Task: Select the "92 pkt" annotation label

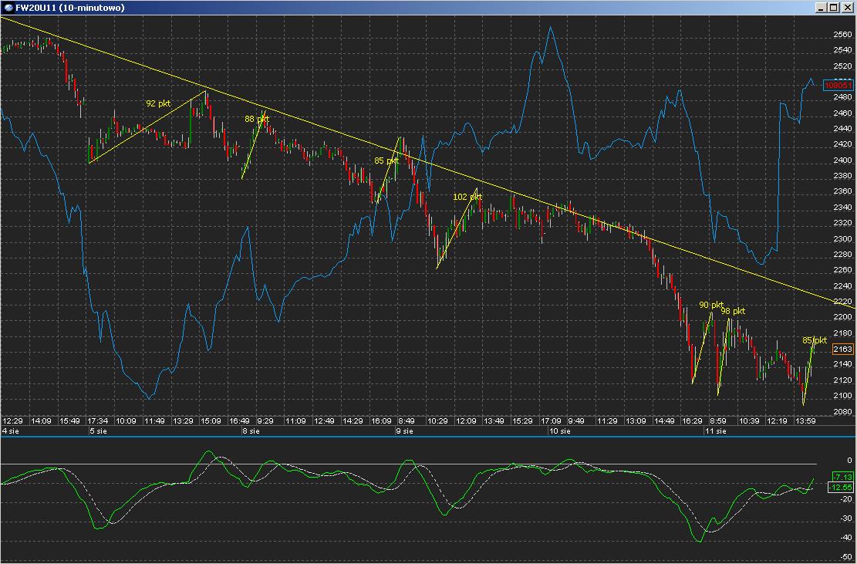Action: pos(158,103)
